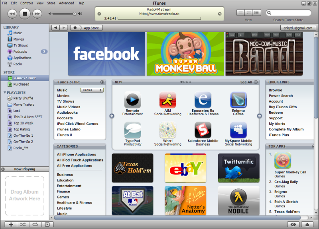Click inside the Search iTunes Store field
This screenshot has width=319, height=229.
pyautogui.click(x=291, y=12)
